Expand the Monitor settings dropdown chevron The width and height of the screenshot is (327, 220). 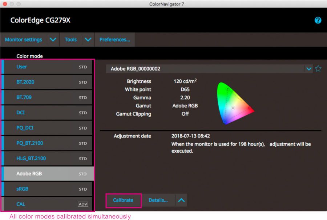coord(53,39)
